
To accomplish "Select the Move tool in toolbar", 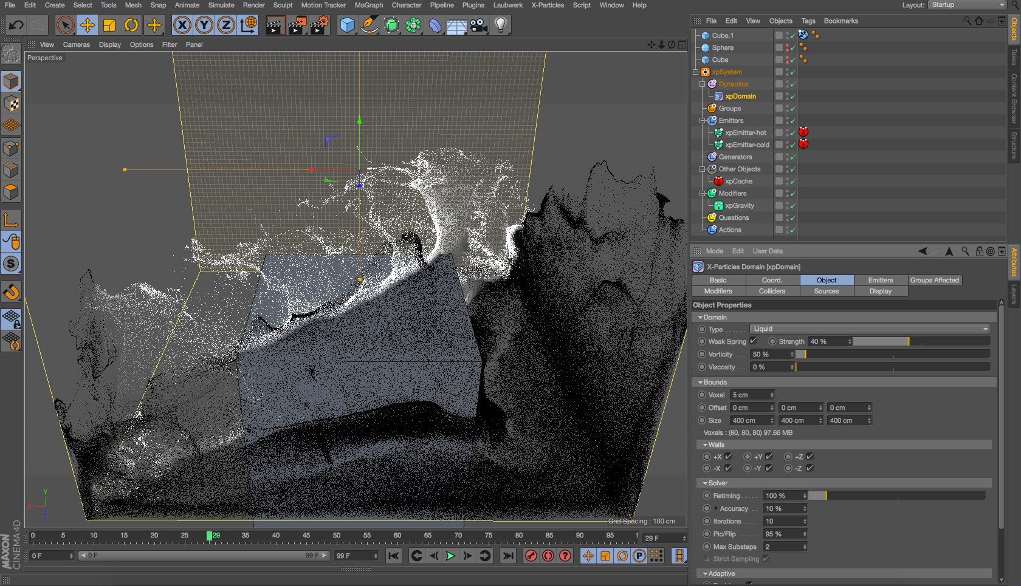I will [x=88, y=26].
